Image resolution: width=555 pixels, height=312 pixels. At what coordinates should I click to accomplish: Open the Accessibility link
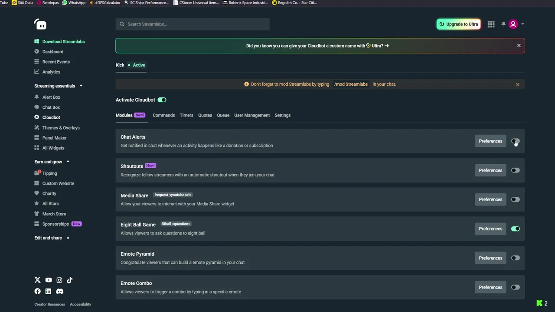(x=81, y=304)
